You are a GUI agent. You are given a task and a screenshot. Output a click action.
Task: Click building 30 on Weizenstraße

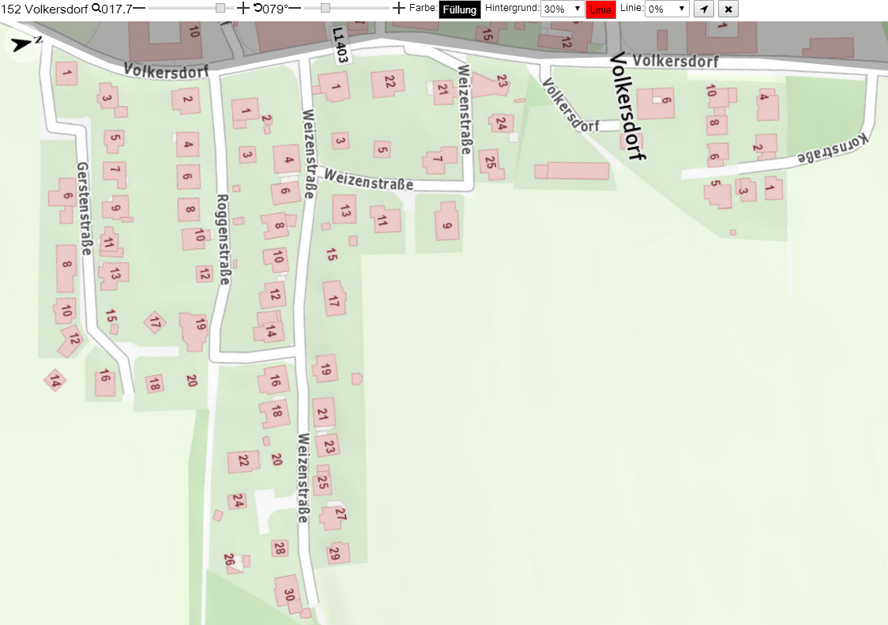[289, 593]
